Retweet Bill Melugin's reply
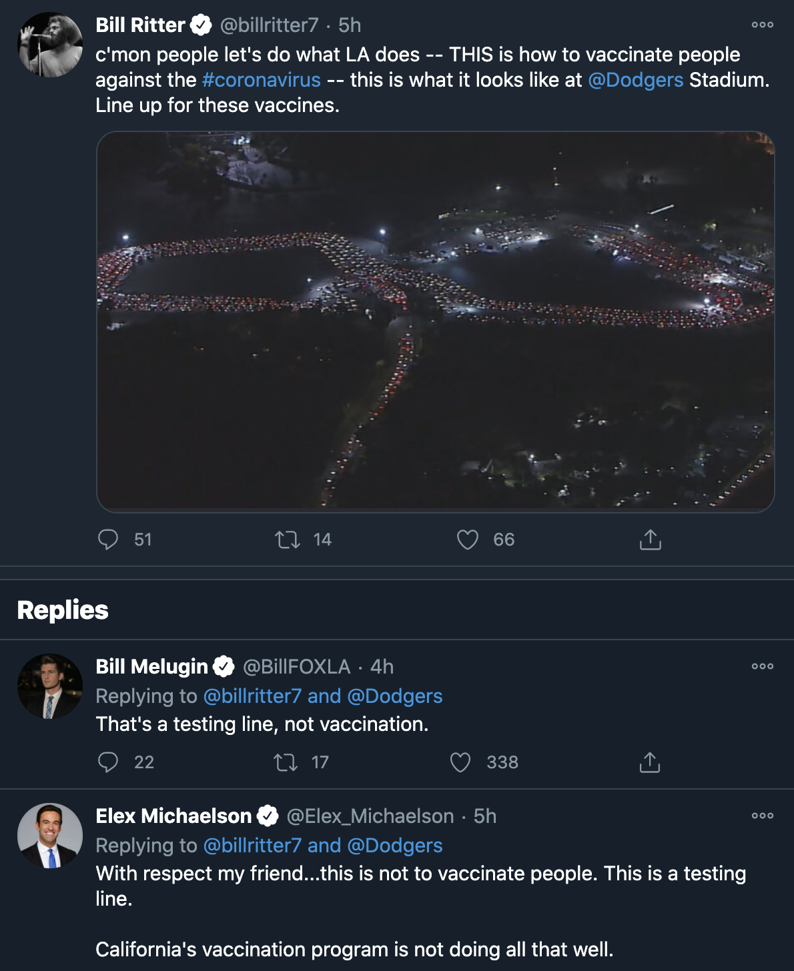Viewport: 794px width, 971px height. 286,762
